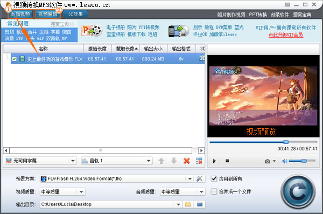Click the DVD菜单 link
This screenshot has height=214, width=323.
(224, 27)
